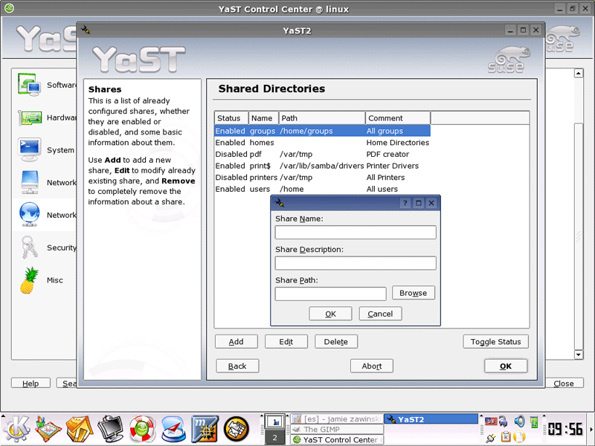Switch to The GIMP taskbar entry
The image size is (595, 446).
click(x=337, y=430)
